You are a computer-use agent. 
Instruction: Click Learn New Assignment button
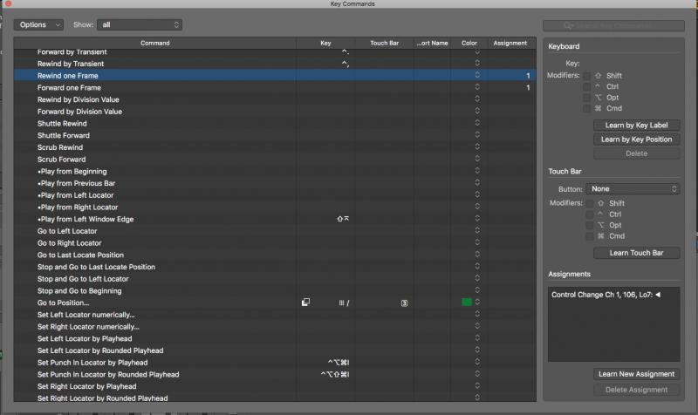tap(636, 374)
